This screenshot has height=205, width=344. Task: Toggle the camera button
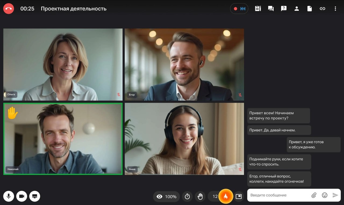coord(22,196)
